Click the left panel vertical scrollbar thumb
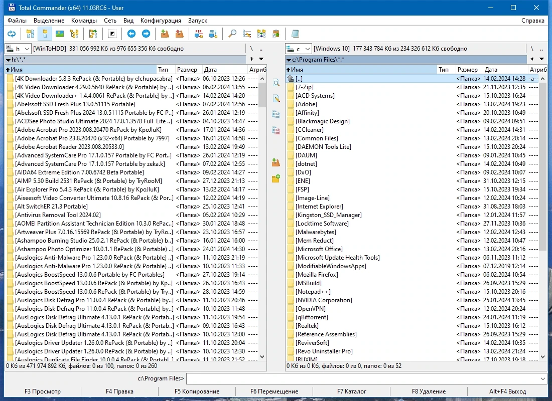Screen dimensions: 552x401 262,95
